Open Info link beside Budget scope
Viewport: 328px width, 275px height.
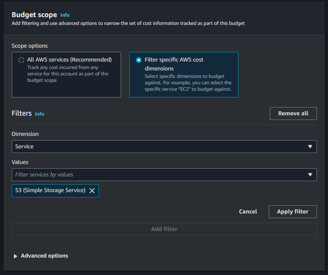65,15
